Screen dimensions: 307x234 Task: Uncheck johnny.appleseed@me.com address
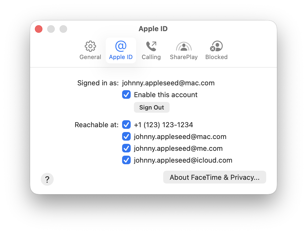(126, 148)
